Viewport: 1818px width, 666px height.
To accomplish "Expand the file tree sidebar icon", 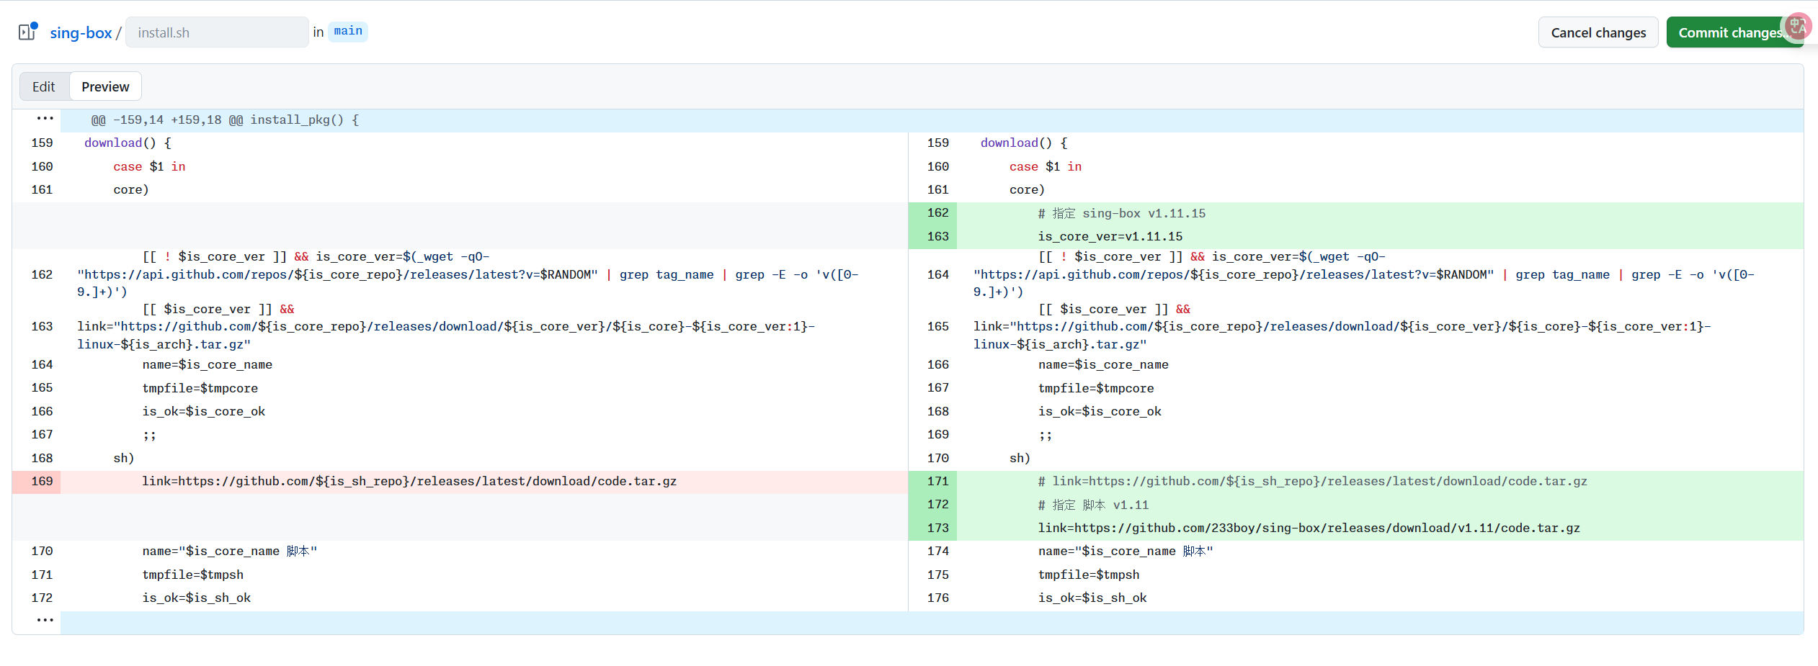I will point(27,32).
